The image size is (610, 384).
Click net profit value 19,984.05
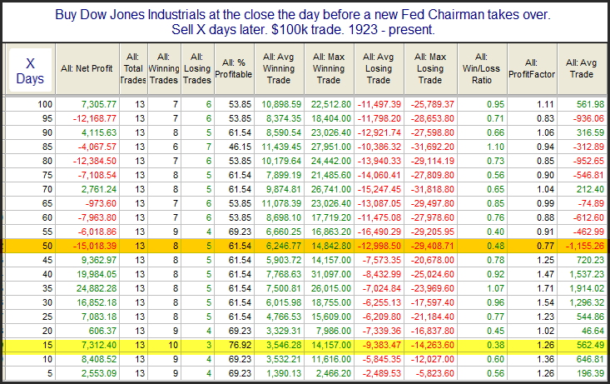tap(97, 274)
